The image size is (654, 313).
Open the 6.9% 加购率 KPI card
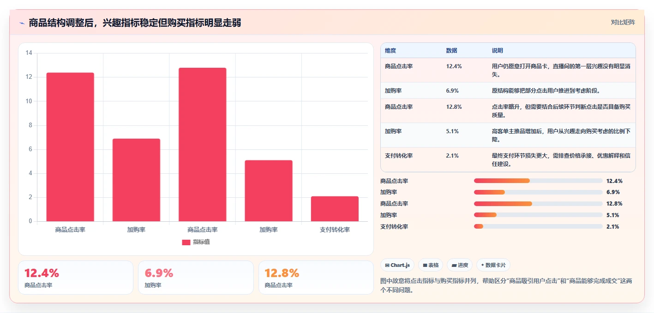click(196, 278)
